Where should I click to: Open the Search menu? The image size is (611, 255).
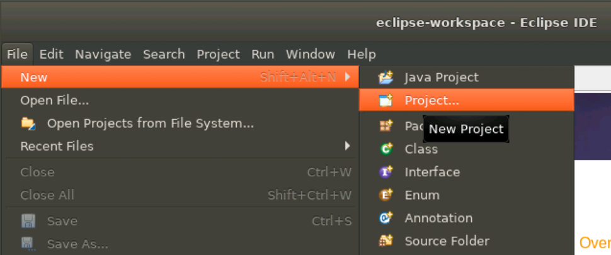164,54
